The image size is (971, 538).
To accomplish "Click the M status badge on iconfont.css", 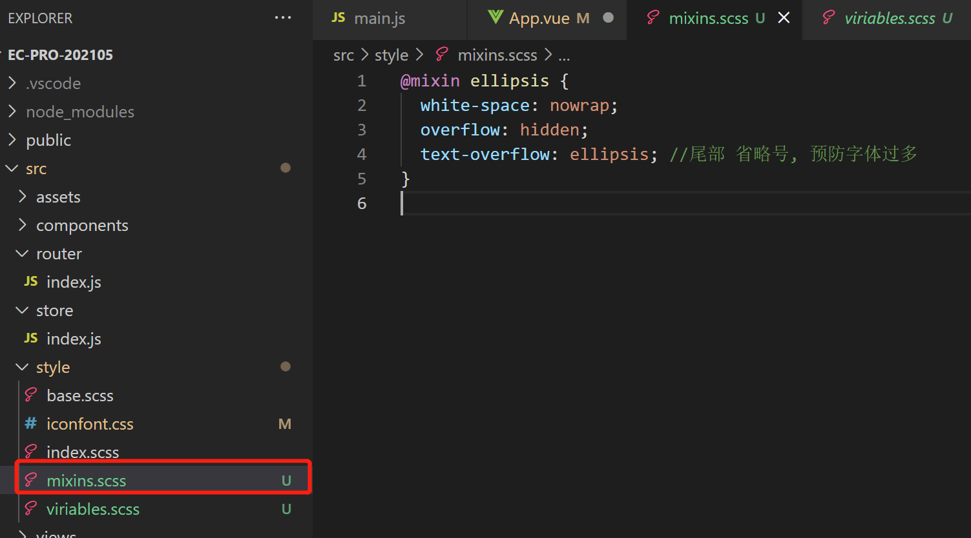I will 285,424.
